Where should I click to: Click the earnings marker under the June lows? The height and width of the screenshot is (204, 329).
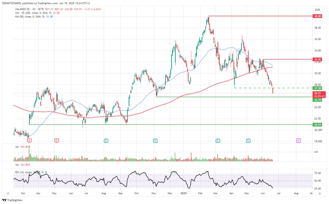pyautogui.click(x=248, y=140)
